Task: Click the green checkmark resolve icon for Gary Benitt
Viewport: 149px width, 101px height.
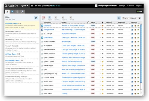Action: [138, 46]
